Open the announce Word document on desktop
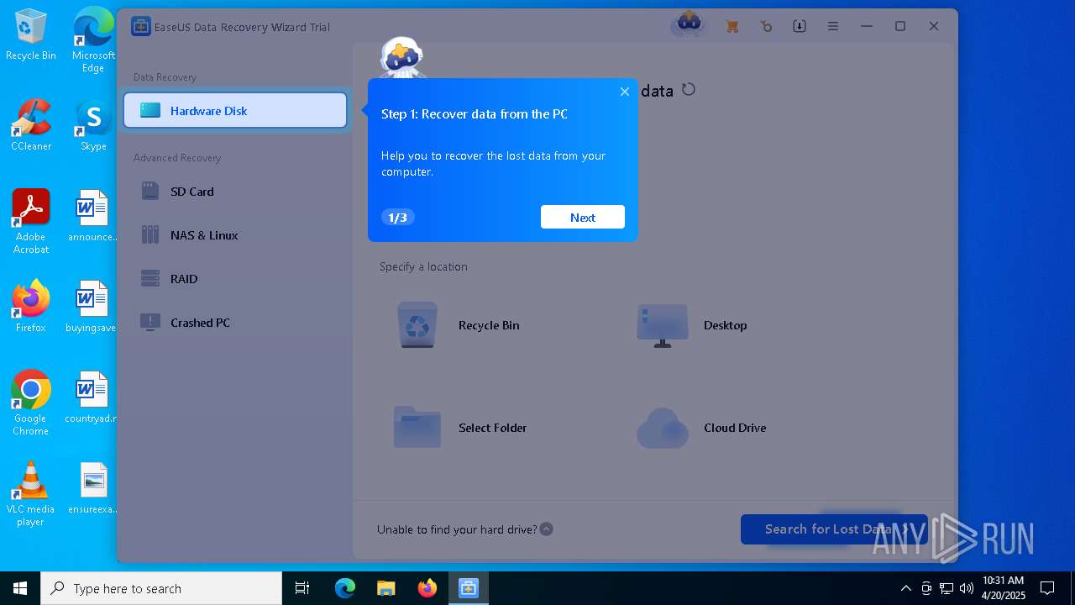Image resolution: width=1075 pixels, height=605 pixels. pyautogui.click(x=93, y=217)
